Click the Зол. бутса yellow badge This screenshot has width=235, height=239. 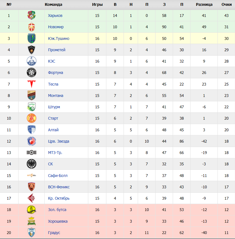tap(31, 210)
